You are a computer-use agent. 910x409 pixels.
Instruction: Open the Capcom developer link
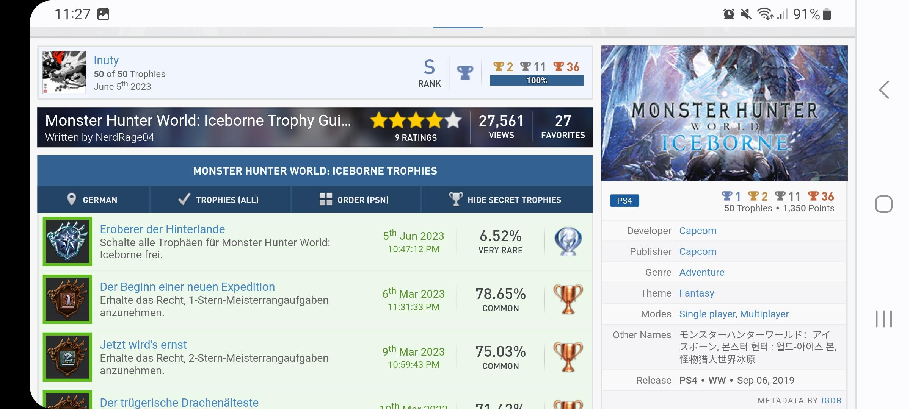point(698,231)
